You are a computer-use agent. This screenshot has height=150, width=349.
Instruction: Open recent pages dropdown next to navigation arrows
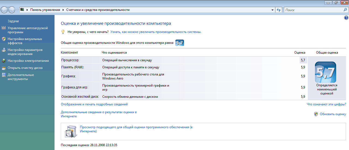click(17, 10)
